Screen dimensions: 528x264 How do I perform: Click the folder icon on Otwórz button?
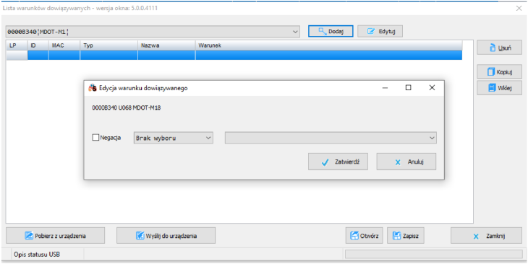tap(354, 235)
